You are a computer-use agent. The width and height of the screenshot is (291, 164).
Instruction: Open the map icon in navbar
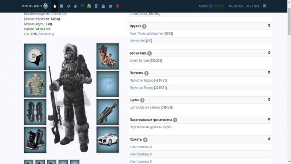62,6
